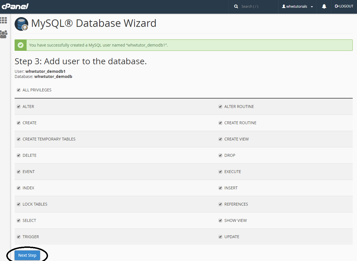The width and height of the screenshot is (357, 261).
Task: Toggle the EXECUTE privilege checkbox
Action: pos(220,172)
